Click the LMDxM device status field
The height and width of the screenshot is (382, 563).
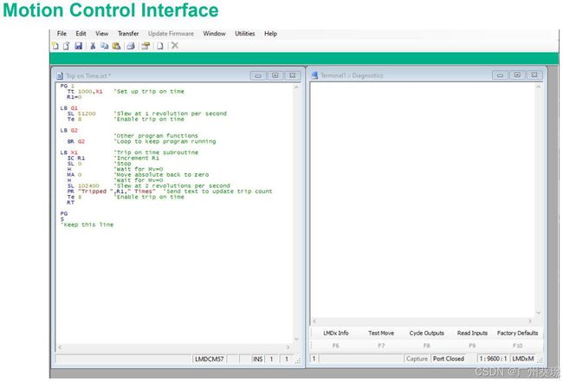pyautogui.click(x=523, y=359)
